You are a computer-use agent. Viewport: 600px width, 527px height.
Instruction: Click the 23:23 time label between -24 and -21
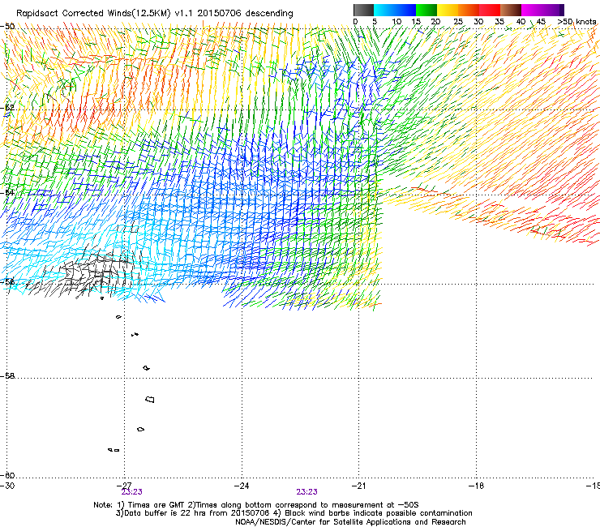(306, 492)
